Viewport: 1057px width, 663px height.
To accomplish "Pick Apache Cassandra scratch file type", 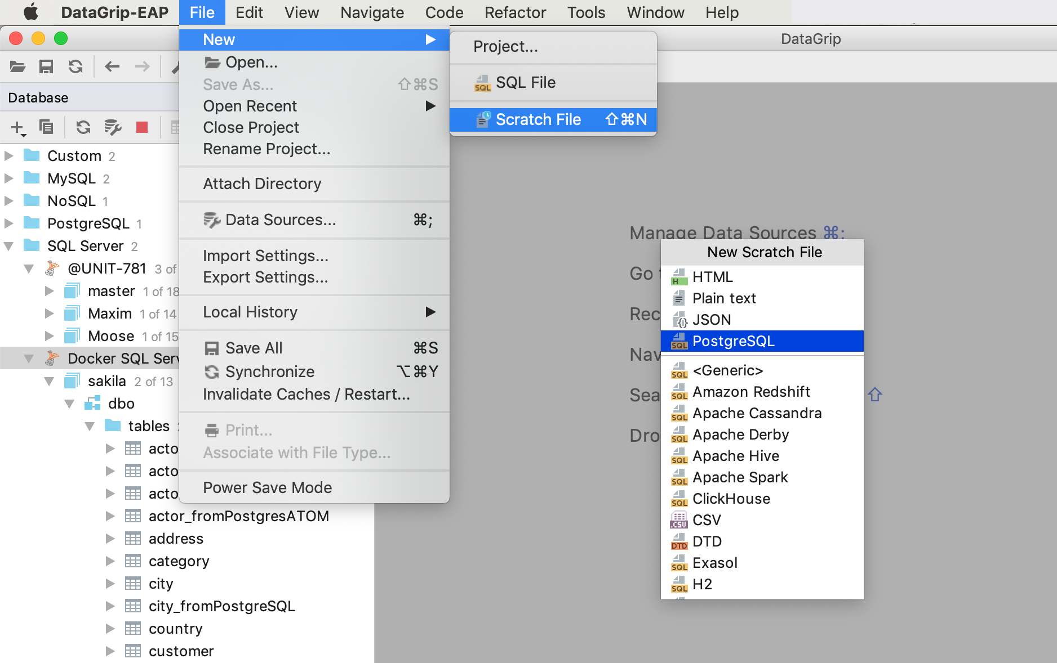I will [762, 413].
